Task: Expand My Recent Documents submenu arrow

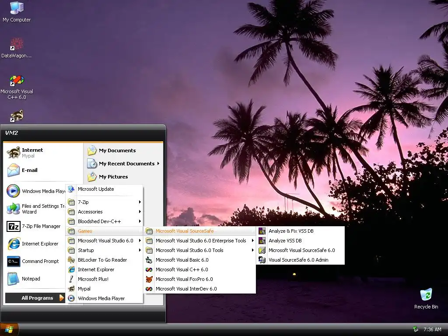Action: click(158, 164)
